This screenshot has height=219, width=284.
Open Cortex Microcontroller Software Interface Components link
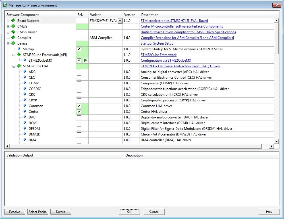[x=182, y=26]
